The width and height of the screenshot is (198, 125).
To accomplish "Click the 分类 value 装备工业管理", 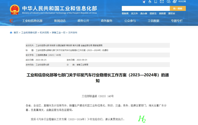I will 82,65.
